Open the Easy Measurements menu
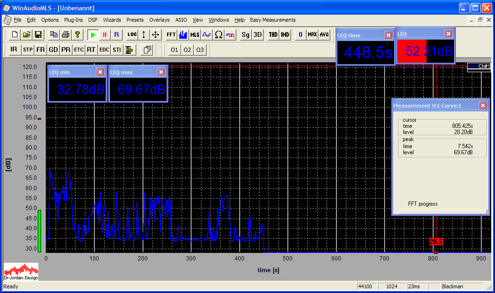This screenshot has width=495, height=293. click(x=273, y=20)
